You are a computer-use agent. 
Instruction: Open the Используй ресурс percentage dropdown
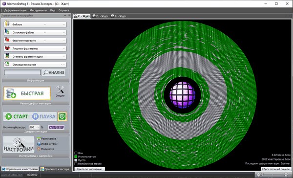coord(38,127)
